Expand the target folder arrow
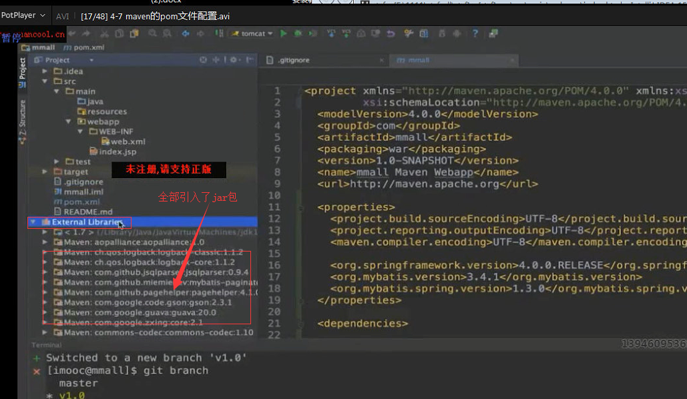 [x=45, y=171]
